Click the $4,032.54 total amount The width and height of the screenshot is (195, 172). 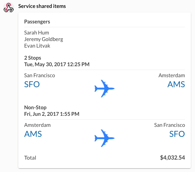(x=173, y=158)
